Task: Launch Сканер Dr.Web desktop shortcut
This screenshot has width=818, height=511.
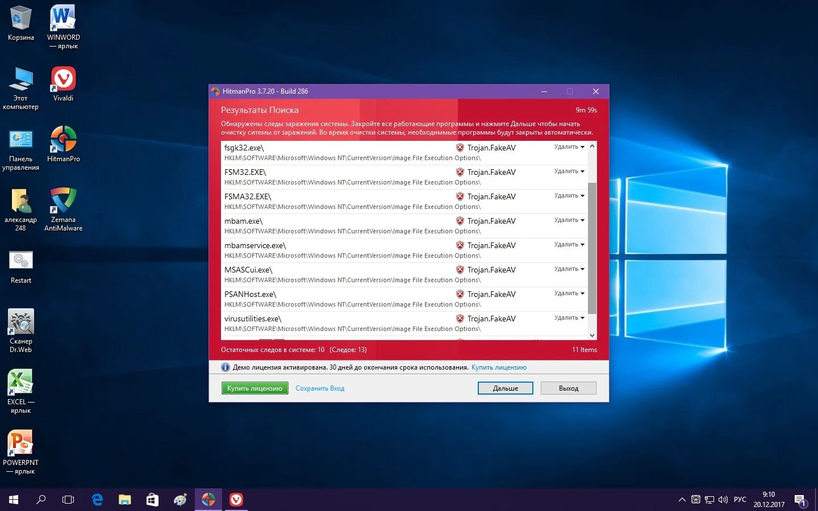Action: point(20,331)
